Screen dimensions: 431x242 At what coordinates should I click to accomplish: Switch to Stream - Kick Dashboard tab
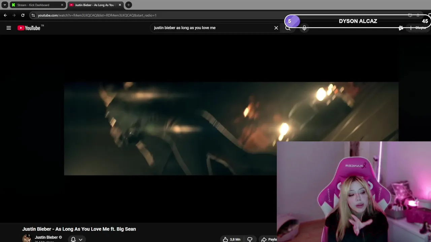coord(37,5)
